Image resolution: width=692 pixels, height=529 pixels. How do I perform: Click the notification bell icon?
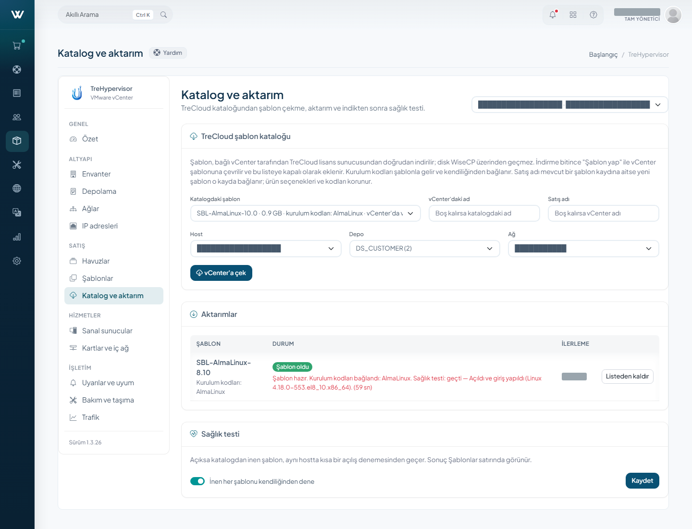553,15
